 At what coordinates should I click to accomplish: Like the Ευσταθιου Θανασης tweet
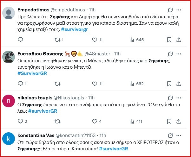pyautogui.click(x=94, y=84)
